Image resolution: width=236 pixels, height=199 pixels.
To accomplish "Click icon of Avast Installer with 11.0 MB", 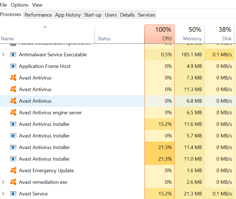I will 13,159.
